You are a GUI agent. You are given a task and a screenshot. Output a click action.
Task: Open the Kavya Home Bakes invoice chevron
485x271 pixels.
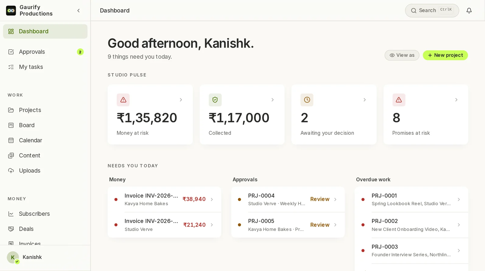coord(212,199)
